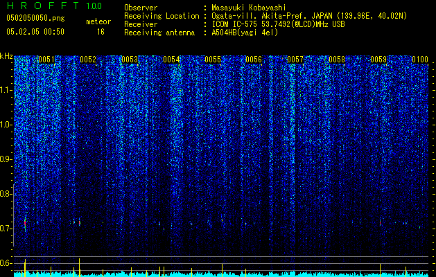
Task: Click the Ogata-vill. Akita-Pref. JAPAN location text
Action: [x=309, y=16]
